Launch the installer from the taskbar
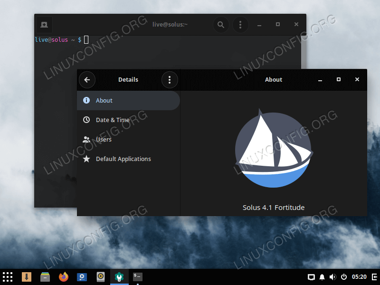Viewport: 380px width, 285px height. (x=27, y=277)
